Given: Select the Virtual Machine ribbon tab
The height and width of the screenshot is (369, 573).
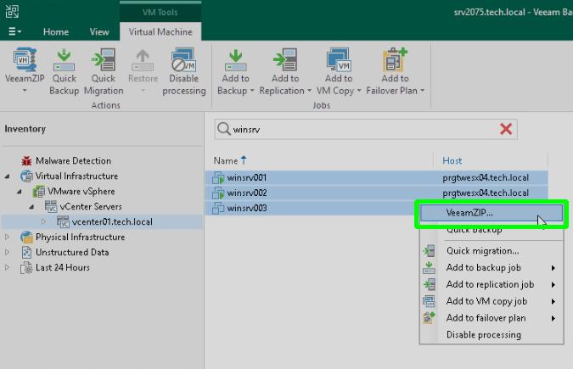Looking at the screenshot, I should tap(160, 31).
